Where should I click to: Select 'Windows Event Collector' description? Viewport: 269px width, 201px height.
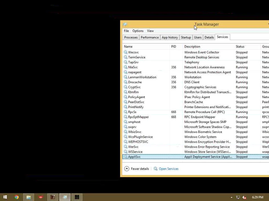201,52
